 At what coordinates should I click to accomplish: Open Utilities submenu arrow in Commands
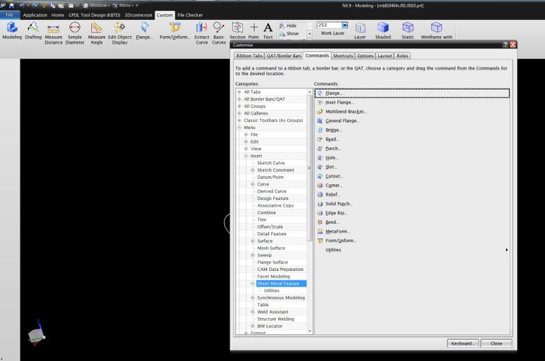[506, 250]
